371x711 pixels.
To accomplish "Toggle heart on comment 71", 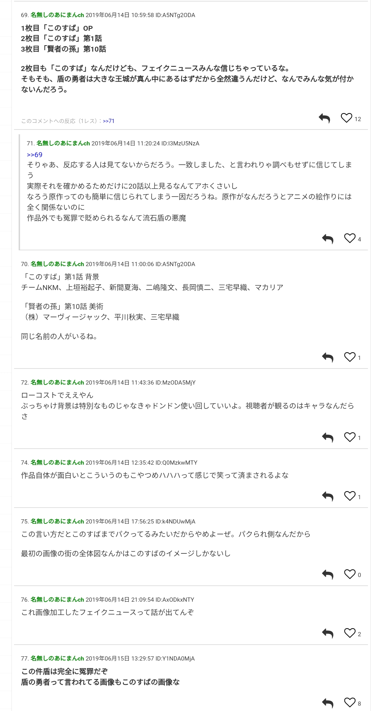I will 350,238.
